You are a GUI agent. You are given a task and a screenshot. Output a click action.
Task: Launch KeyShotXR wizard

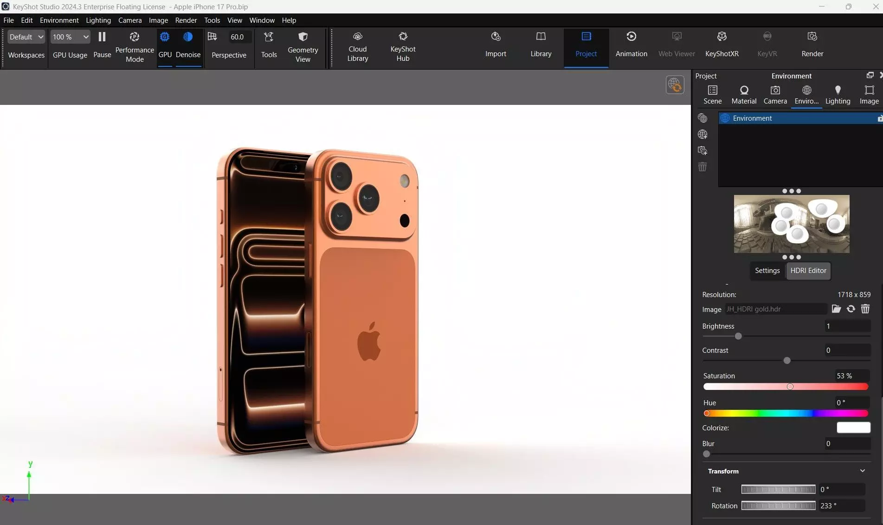point(722,45)
